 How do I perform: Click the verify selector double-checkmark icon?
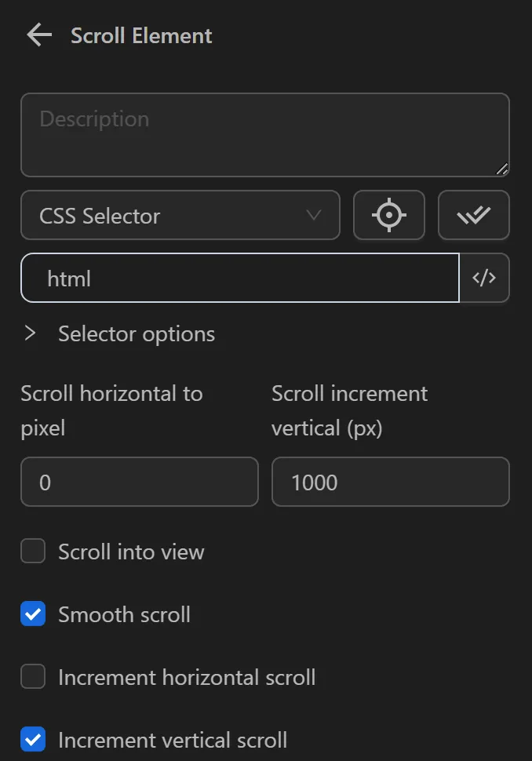click(x=474, y=215)
